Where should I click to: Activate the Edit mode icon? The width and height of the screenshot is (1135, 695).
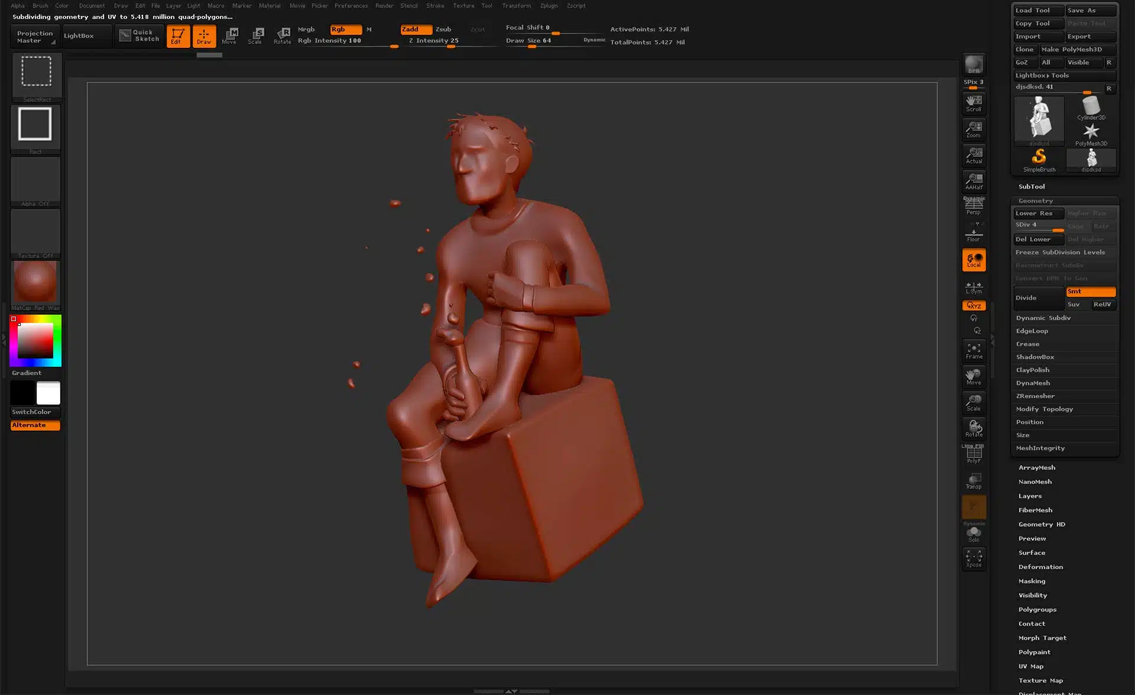pyautogui.click(x=177, y=36)
